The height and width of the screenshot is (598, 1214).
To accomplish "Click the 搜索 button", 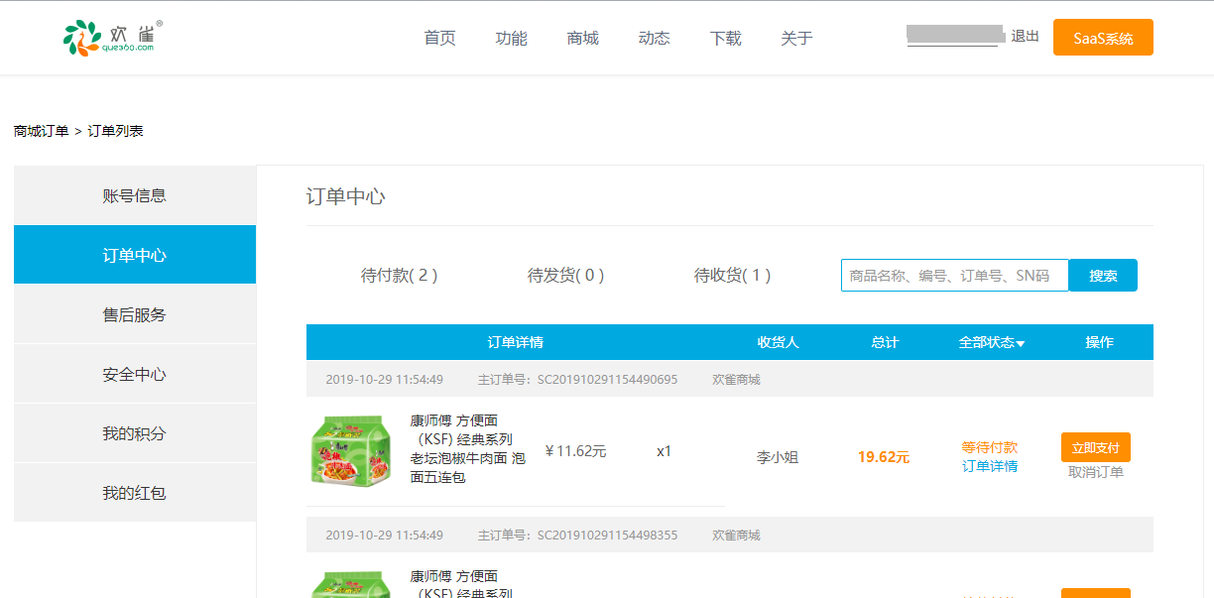I will coord(1103,276).
